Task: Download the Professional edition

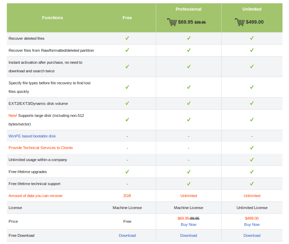Action: pyautogui.click(x=189, y=235)
